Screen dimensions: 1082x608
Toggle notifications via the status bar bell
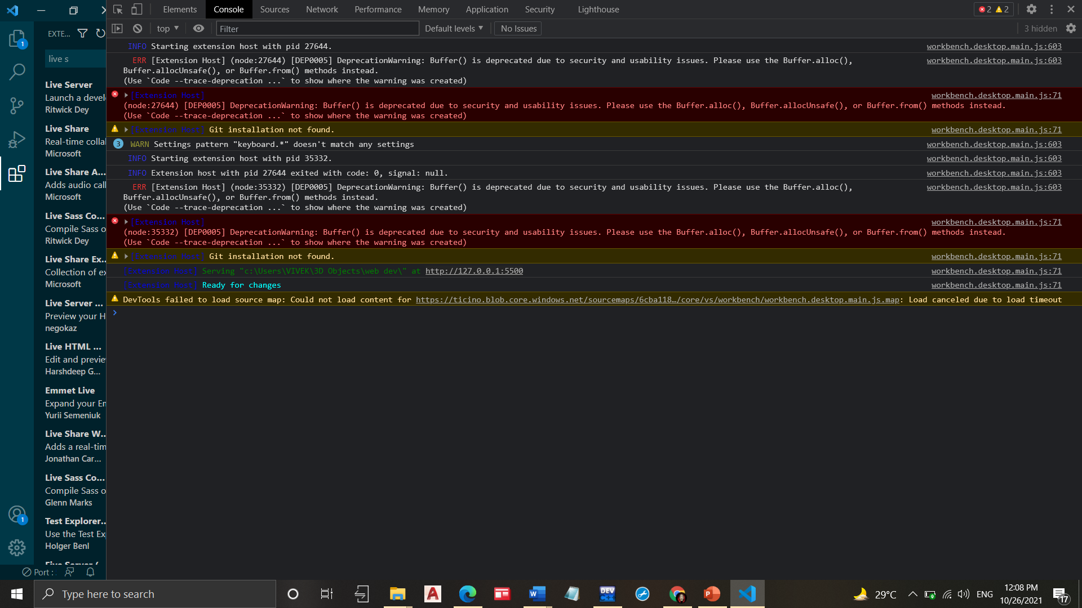(90, 572)
